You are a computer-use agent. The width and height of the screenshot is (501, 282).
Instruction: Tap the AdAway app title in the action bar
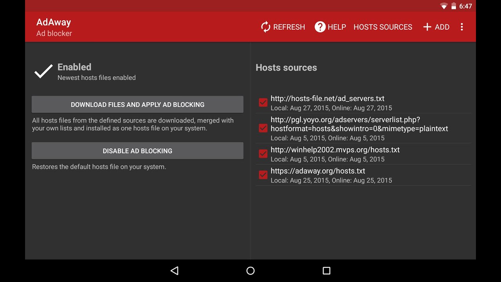[54, 22]
